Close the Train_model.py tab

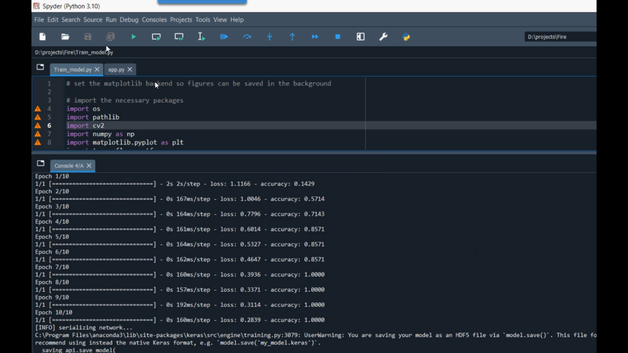(x=97, y=69)
